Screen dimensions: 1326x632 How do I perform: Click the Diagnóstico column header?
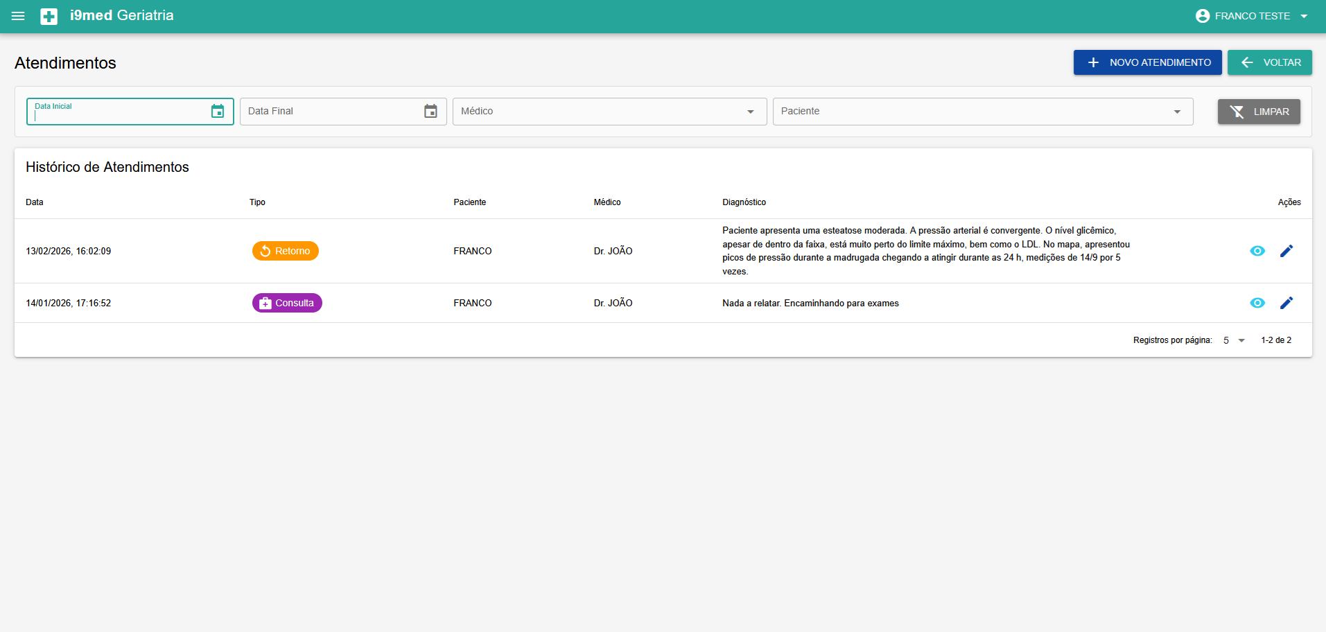click(744, 202)
